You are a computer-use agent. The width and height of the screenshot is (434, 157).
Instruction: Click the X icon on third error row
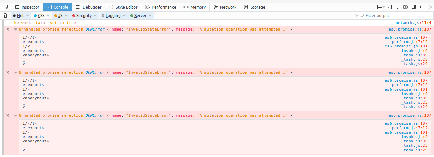pyautogui.click(x=8, y=116)
